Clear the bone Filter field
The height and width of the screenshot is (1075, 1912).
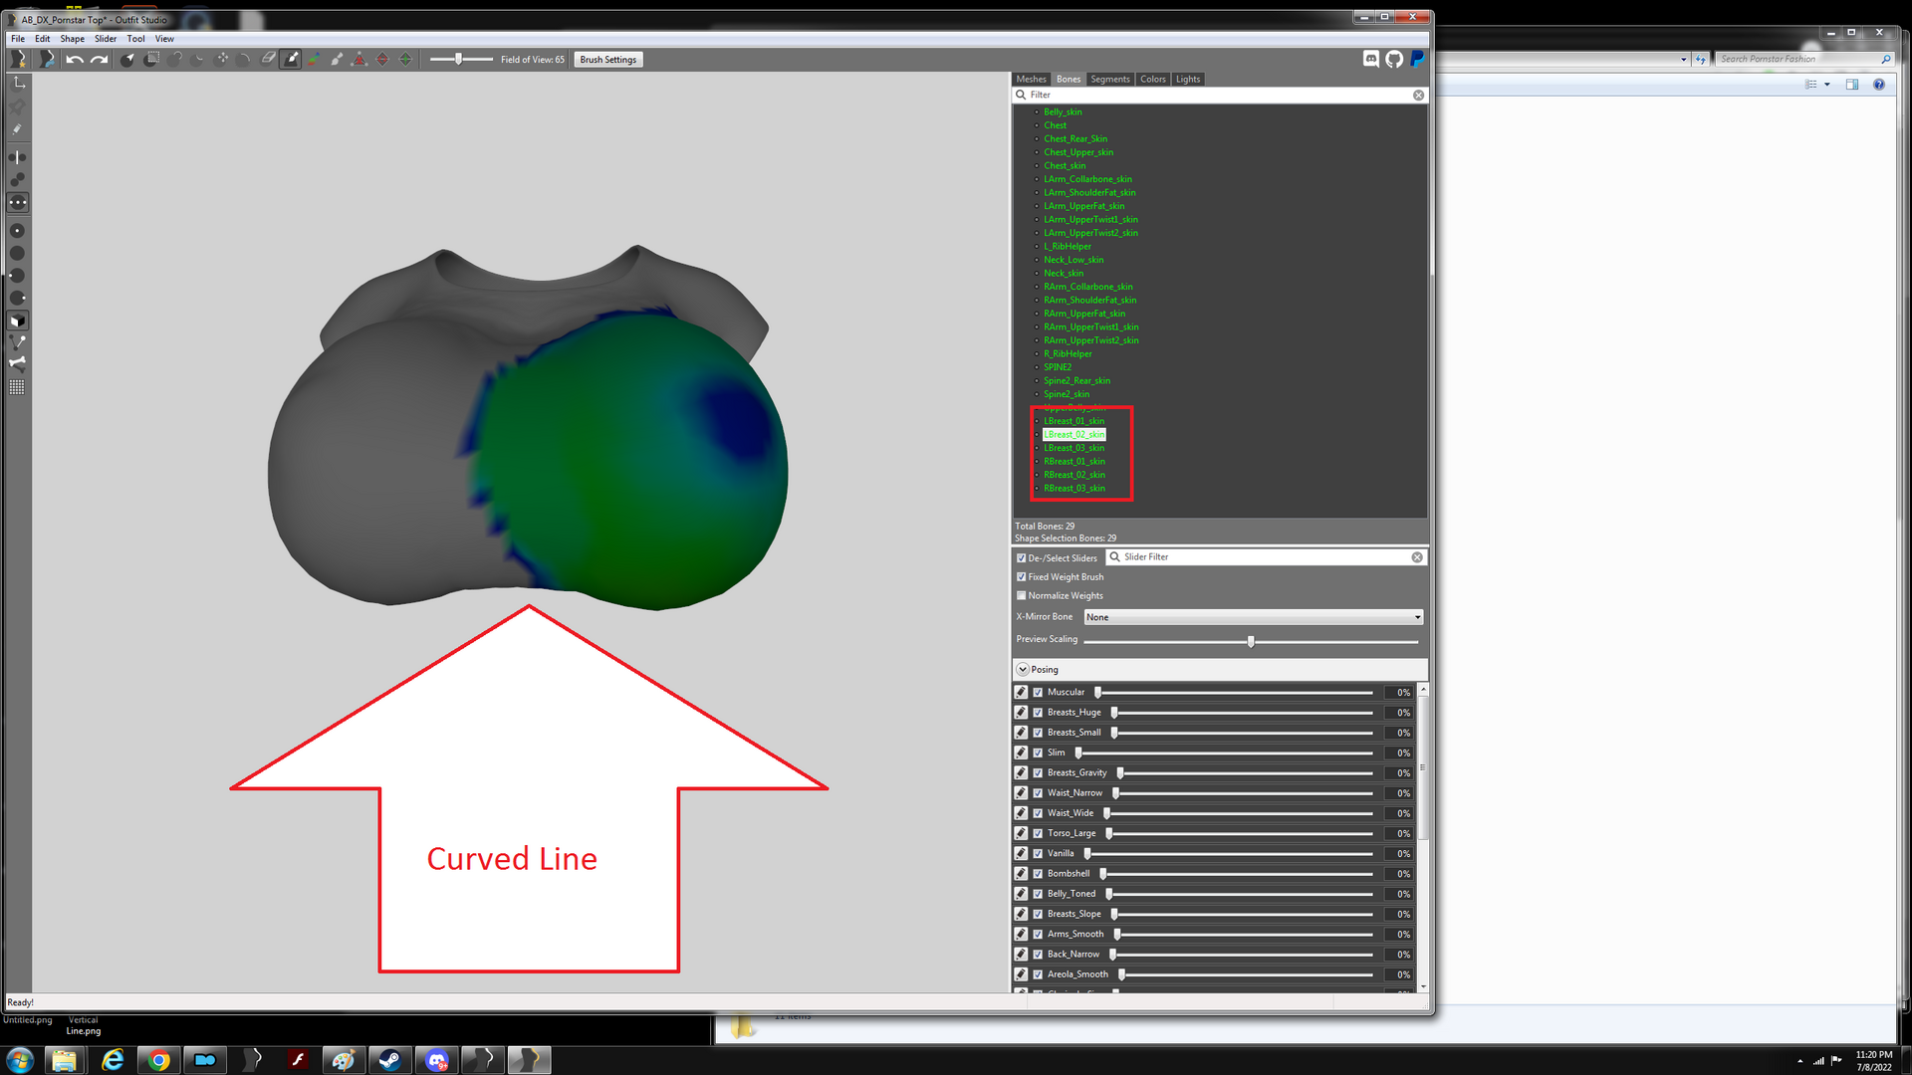pyautogui.click(x=1418, y=96)
